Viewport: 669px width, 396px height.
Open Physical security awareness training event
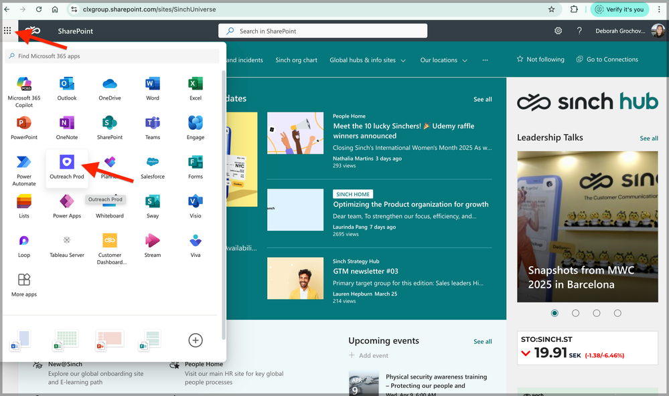click(x=436, y=381)
